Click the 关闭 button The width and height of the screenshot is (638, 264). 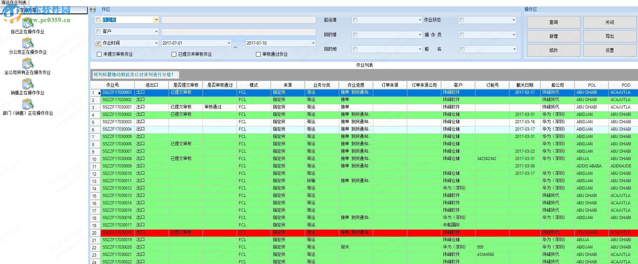point(610,22)
